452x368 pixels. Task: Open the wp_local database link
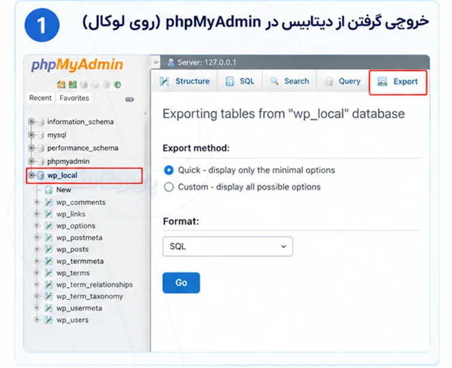tap(62, 175)
